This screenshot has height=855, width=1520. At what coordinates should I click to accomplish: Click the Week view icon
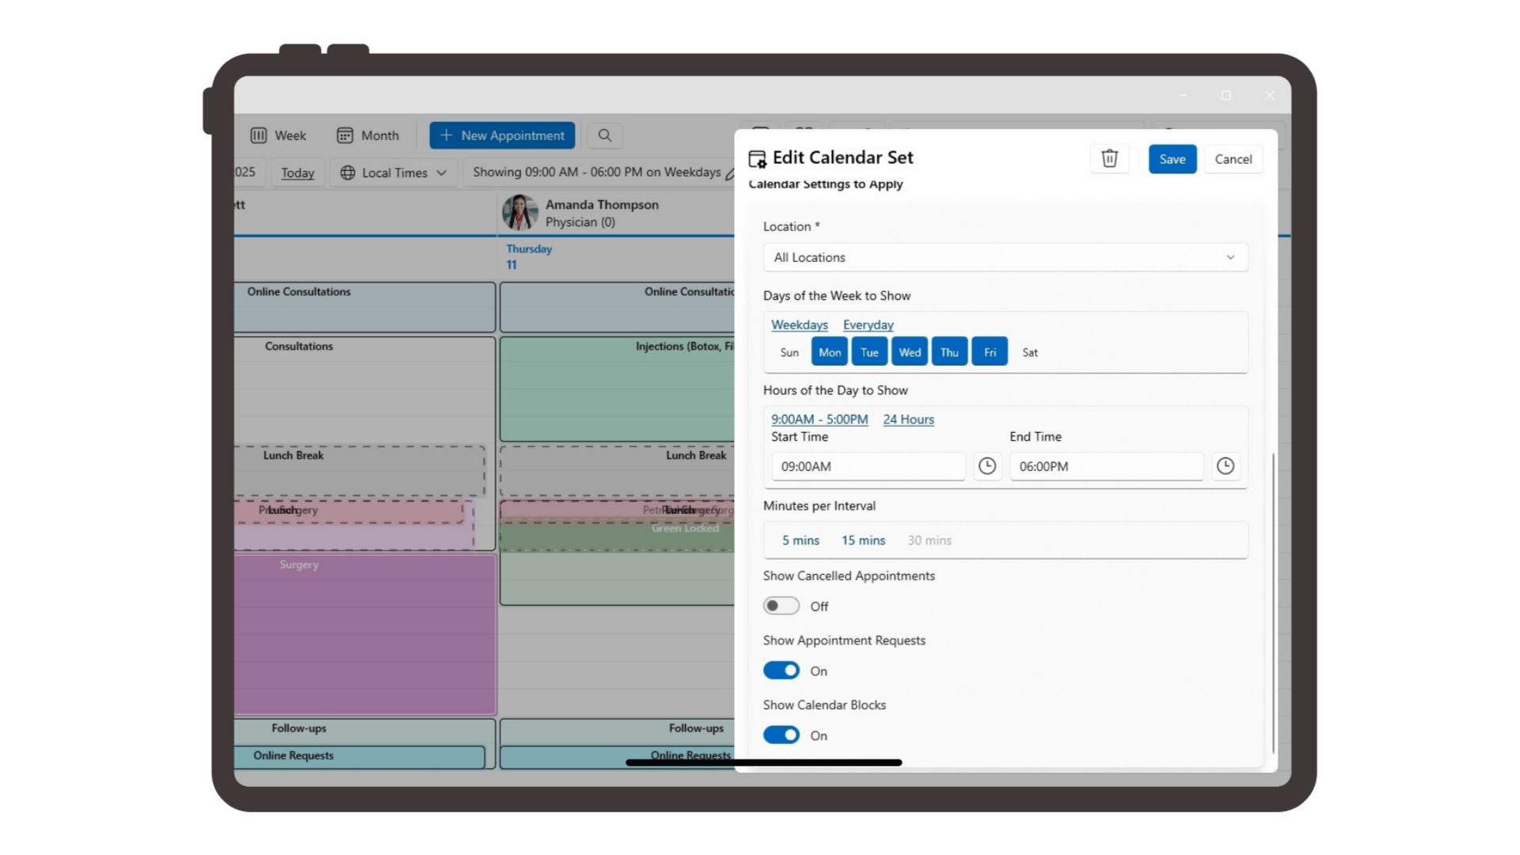pyautogui.click(x=259, y=135)
